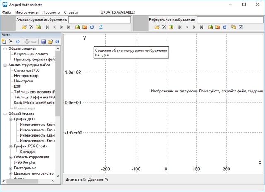Click blue sync arrows icon in analyzed toolbar
The width and height of the screenshot is (265, 192).
101,27
